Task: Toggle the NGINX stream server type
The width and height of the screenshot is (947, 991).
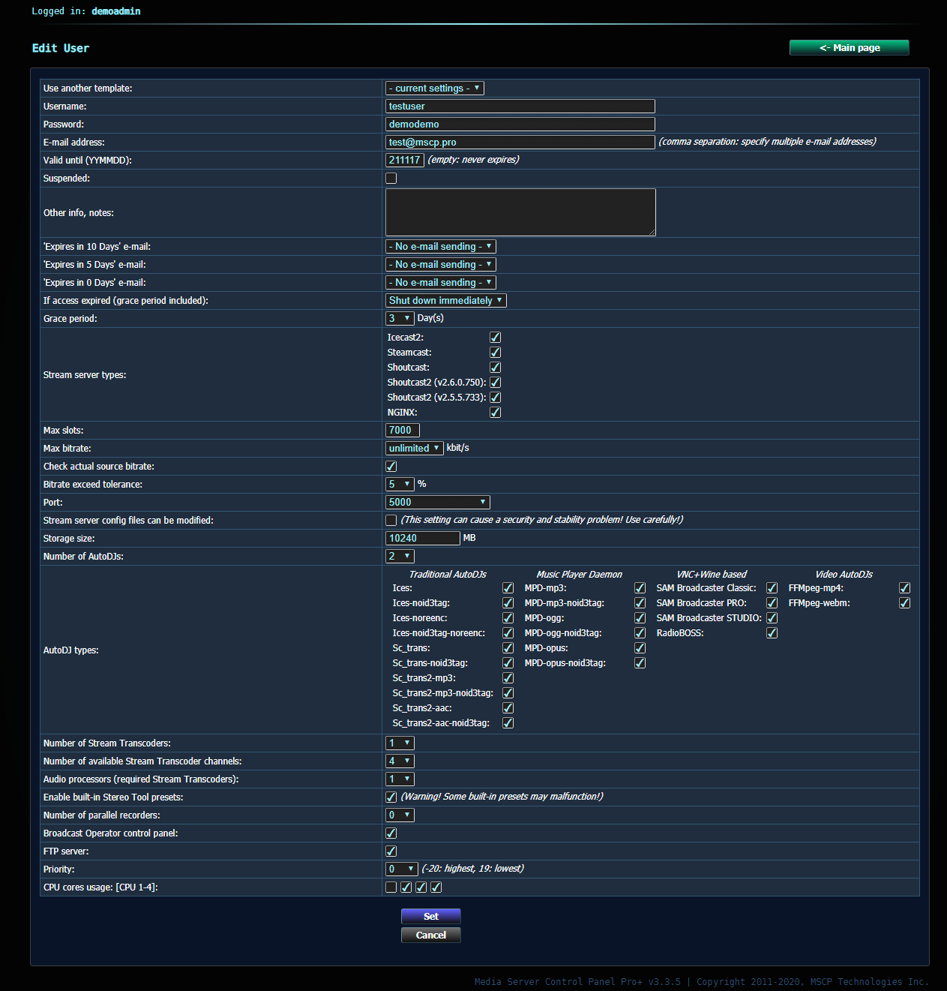Action: point(495,412)
